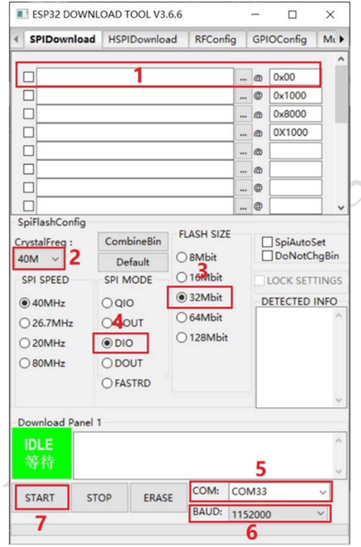
Task: Check the first file row checkbox
Action: [28, 77]
